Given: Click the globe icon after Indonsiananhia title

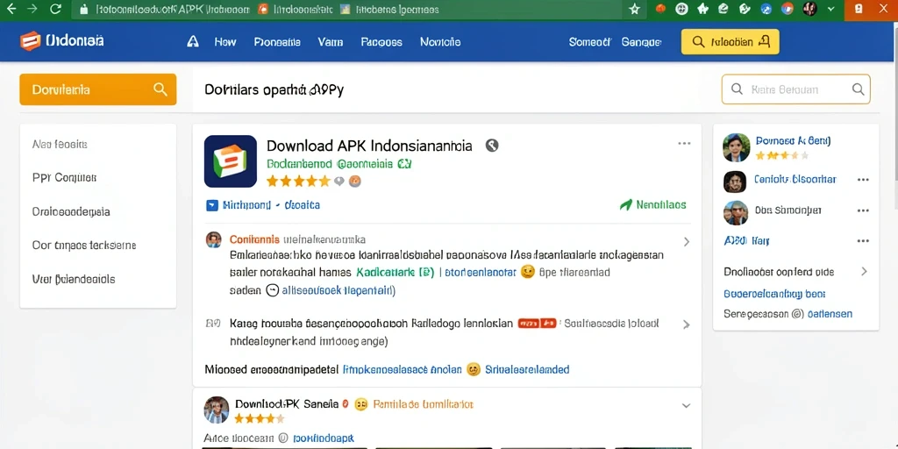Looking at the screenshot, I should coord(491,146).
